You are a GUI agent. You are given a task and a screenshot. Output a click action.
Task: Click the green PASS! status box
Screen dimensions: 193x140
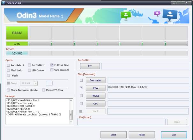click(17, 33)
